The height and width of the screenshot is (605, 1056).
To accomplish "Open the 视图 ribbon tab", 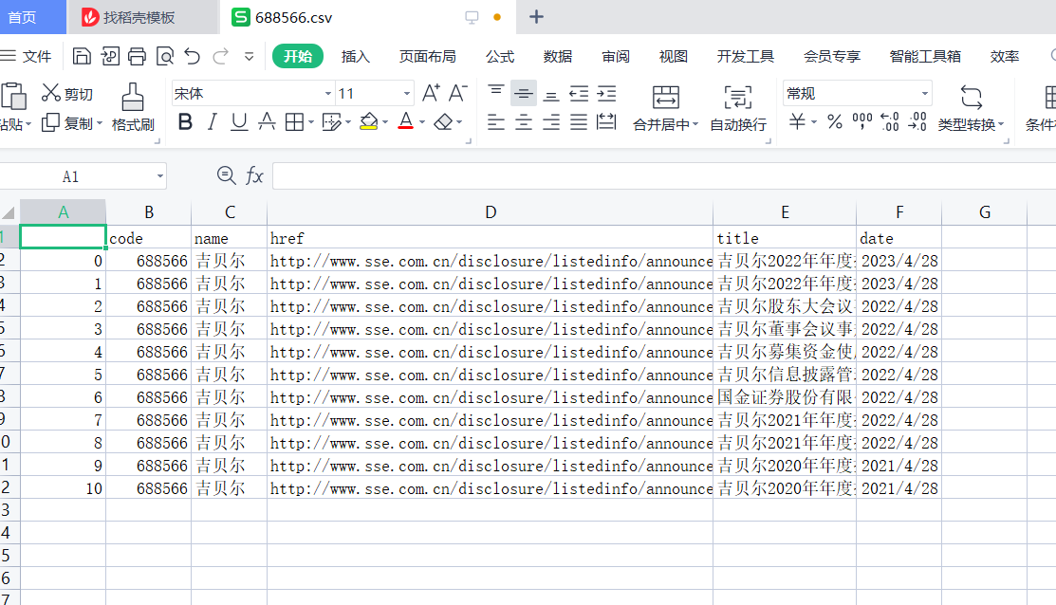I will click(x=674, y=56).
